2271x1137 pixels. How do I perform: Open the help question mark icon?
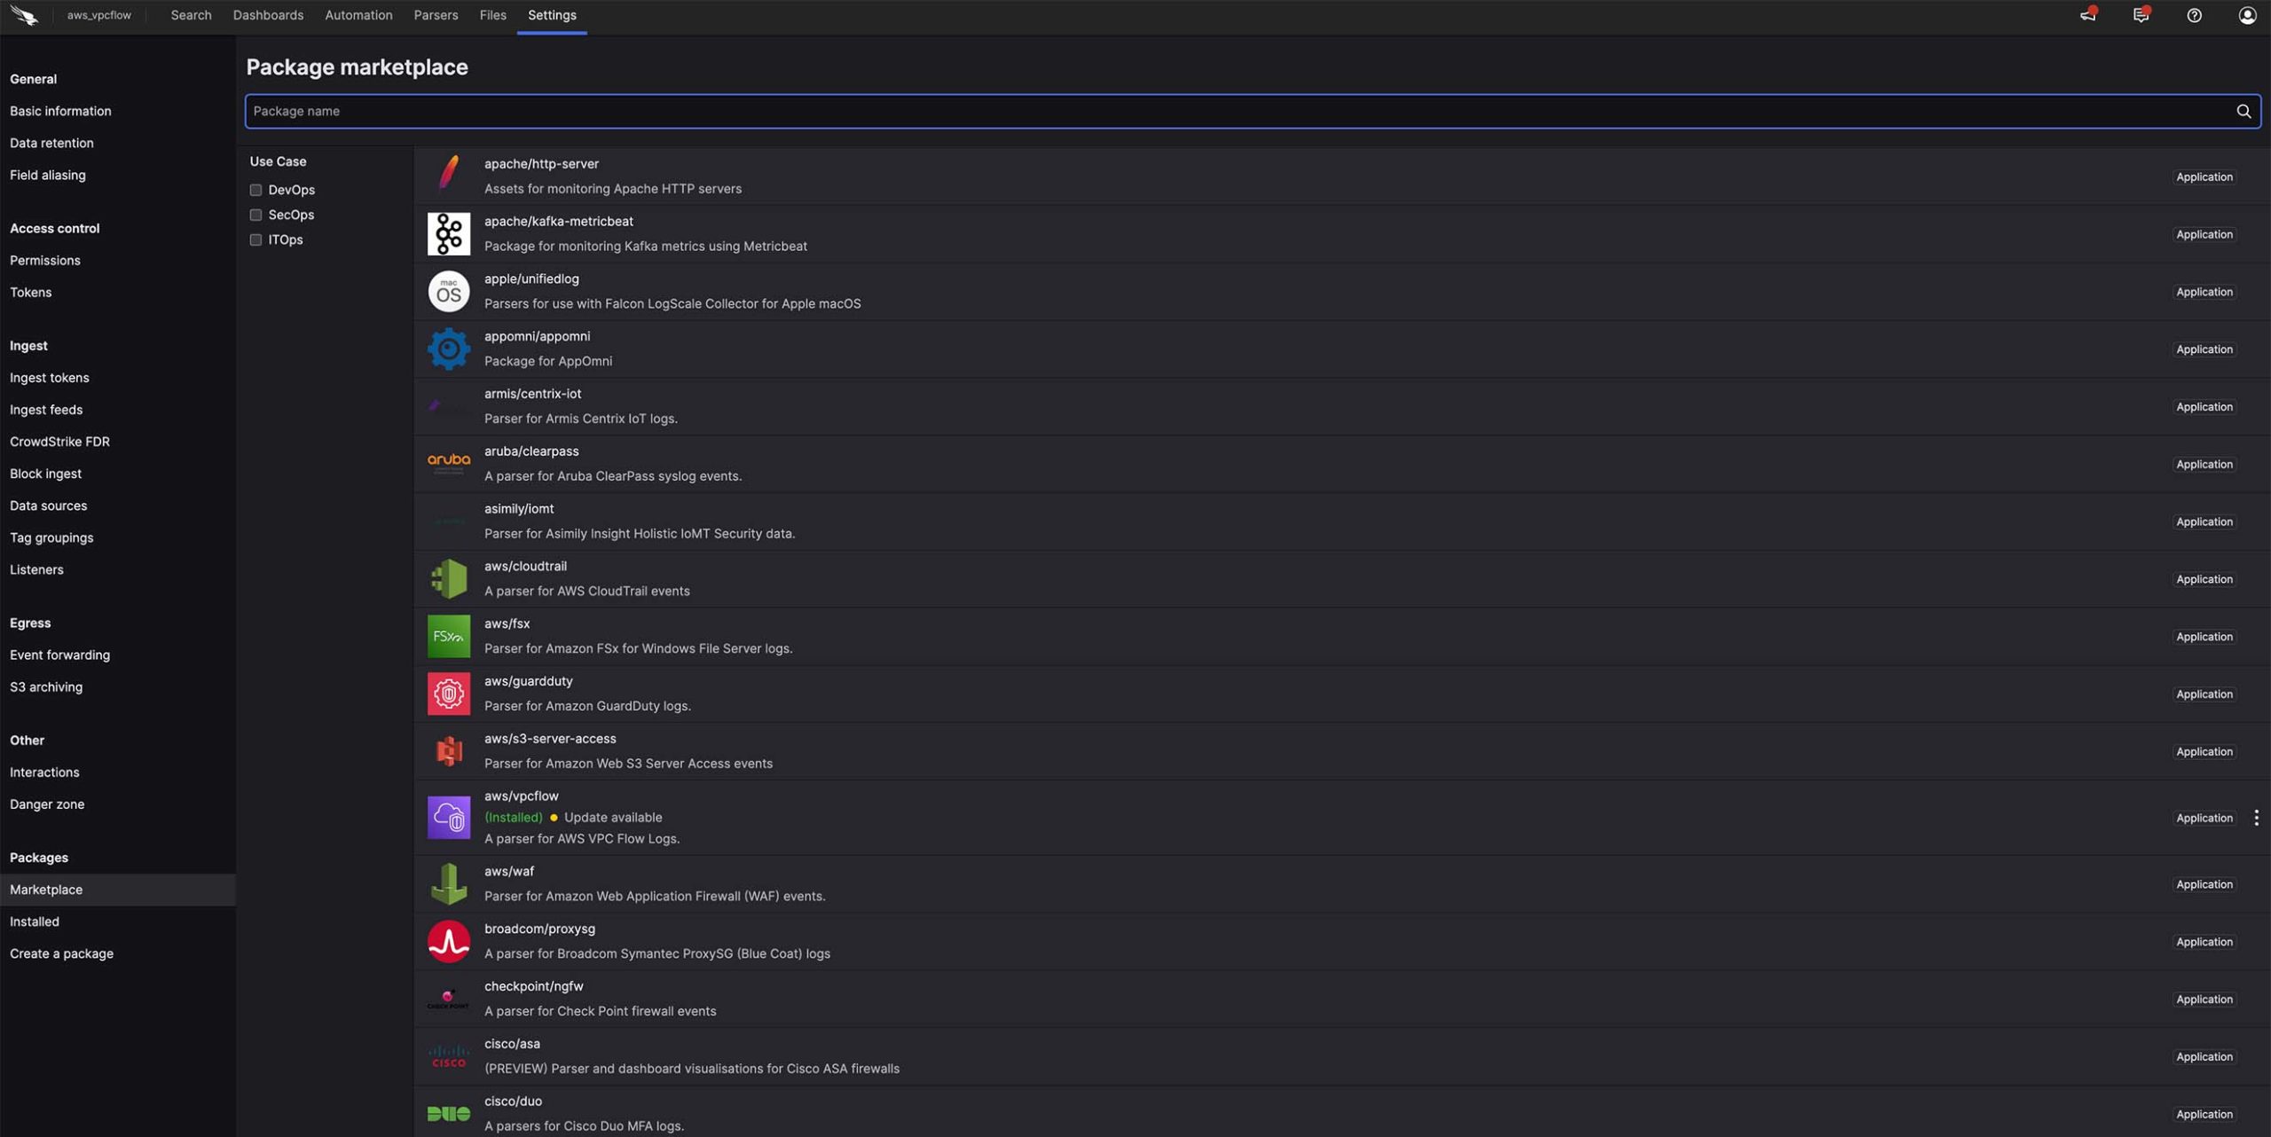pos(2194,15)
